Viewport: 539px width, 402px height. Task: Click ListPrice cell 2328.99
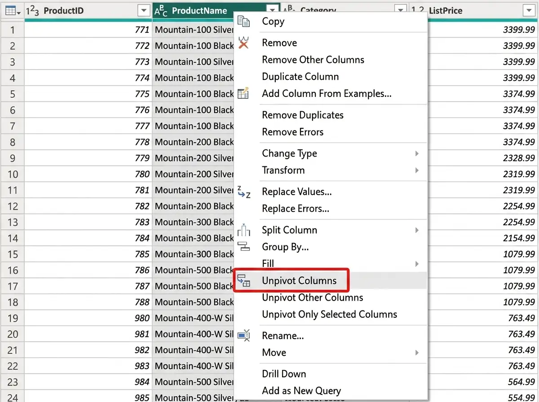point(482,158)
